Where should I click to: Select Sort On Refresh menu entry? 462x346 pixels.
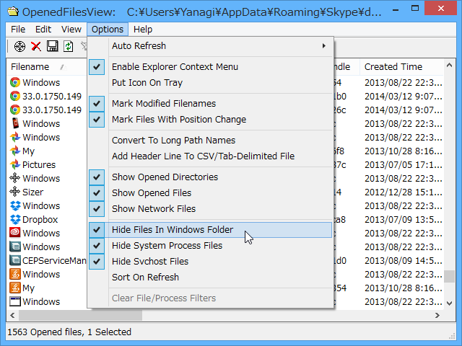coord(145,278)
